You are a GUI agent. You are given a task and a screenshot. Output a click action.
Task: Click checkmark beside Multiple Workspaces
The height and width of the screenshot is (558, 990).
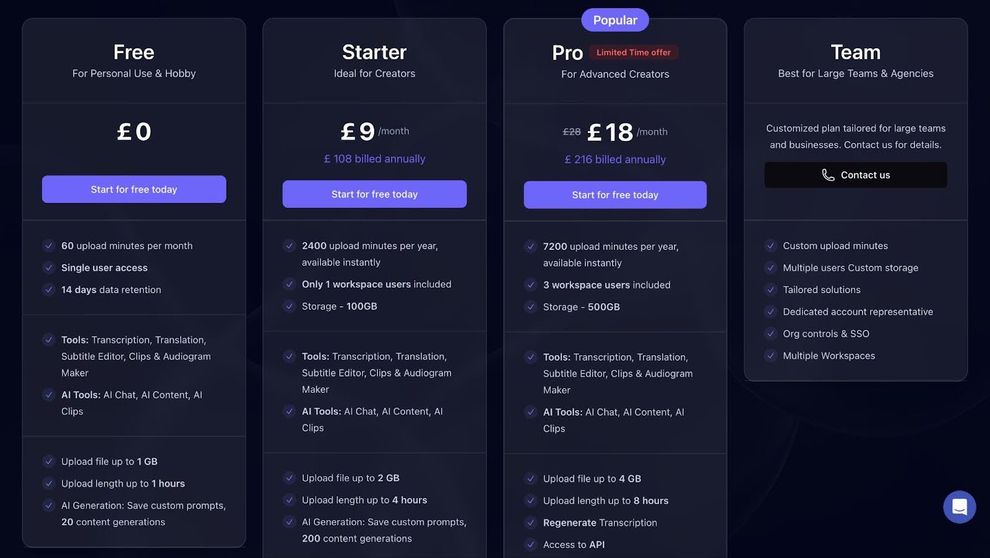[x=770, y=356]
